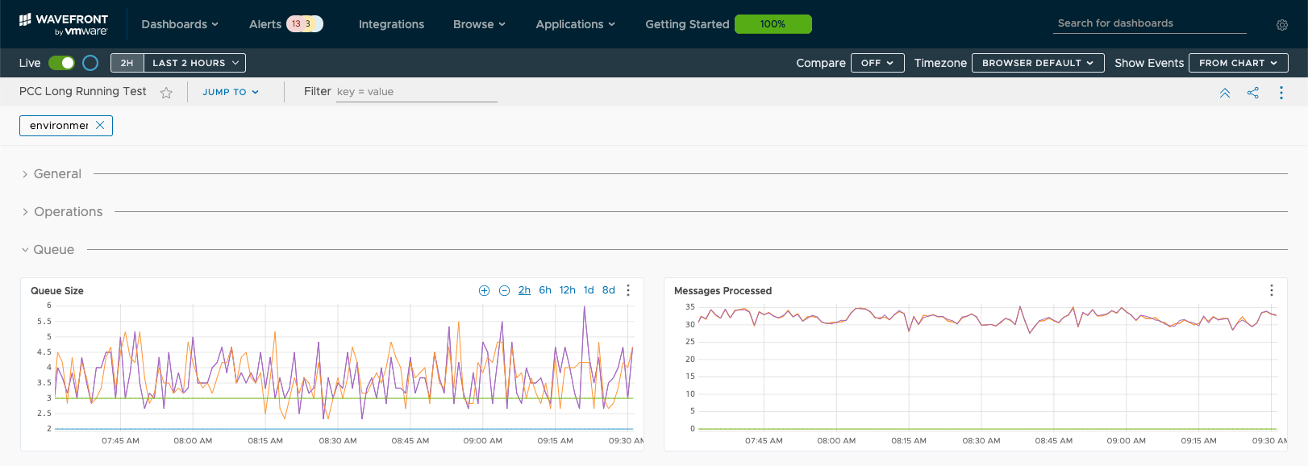Collapse all sections with double chevron icon
This screenshot has width=1308, height=466.
click(x=1224, y=93)
